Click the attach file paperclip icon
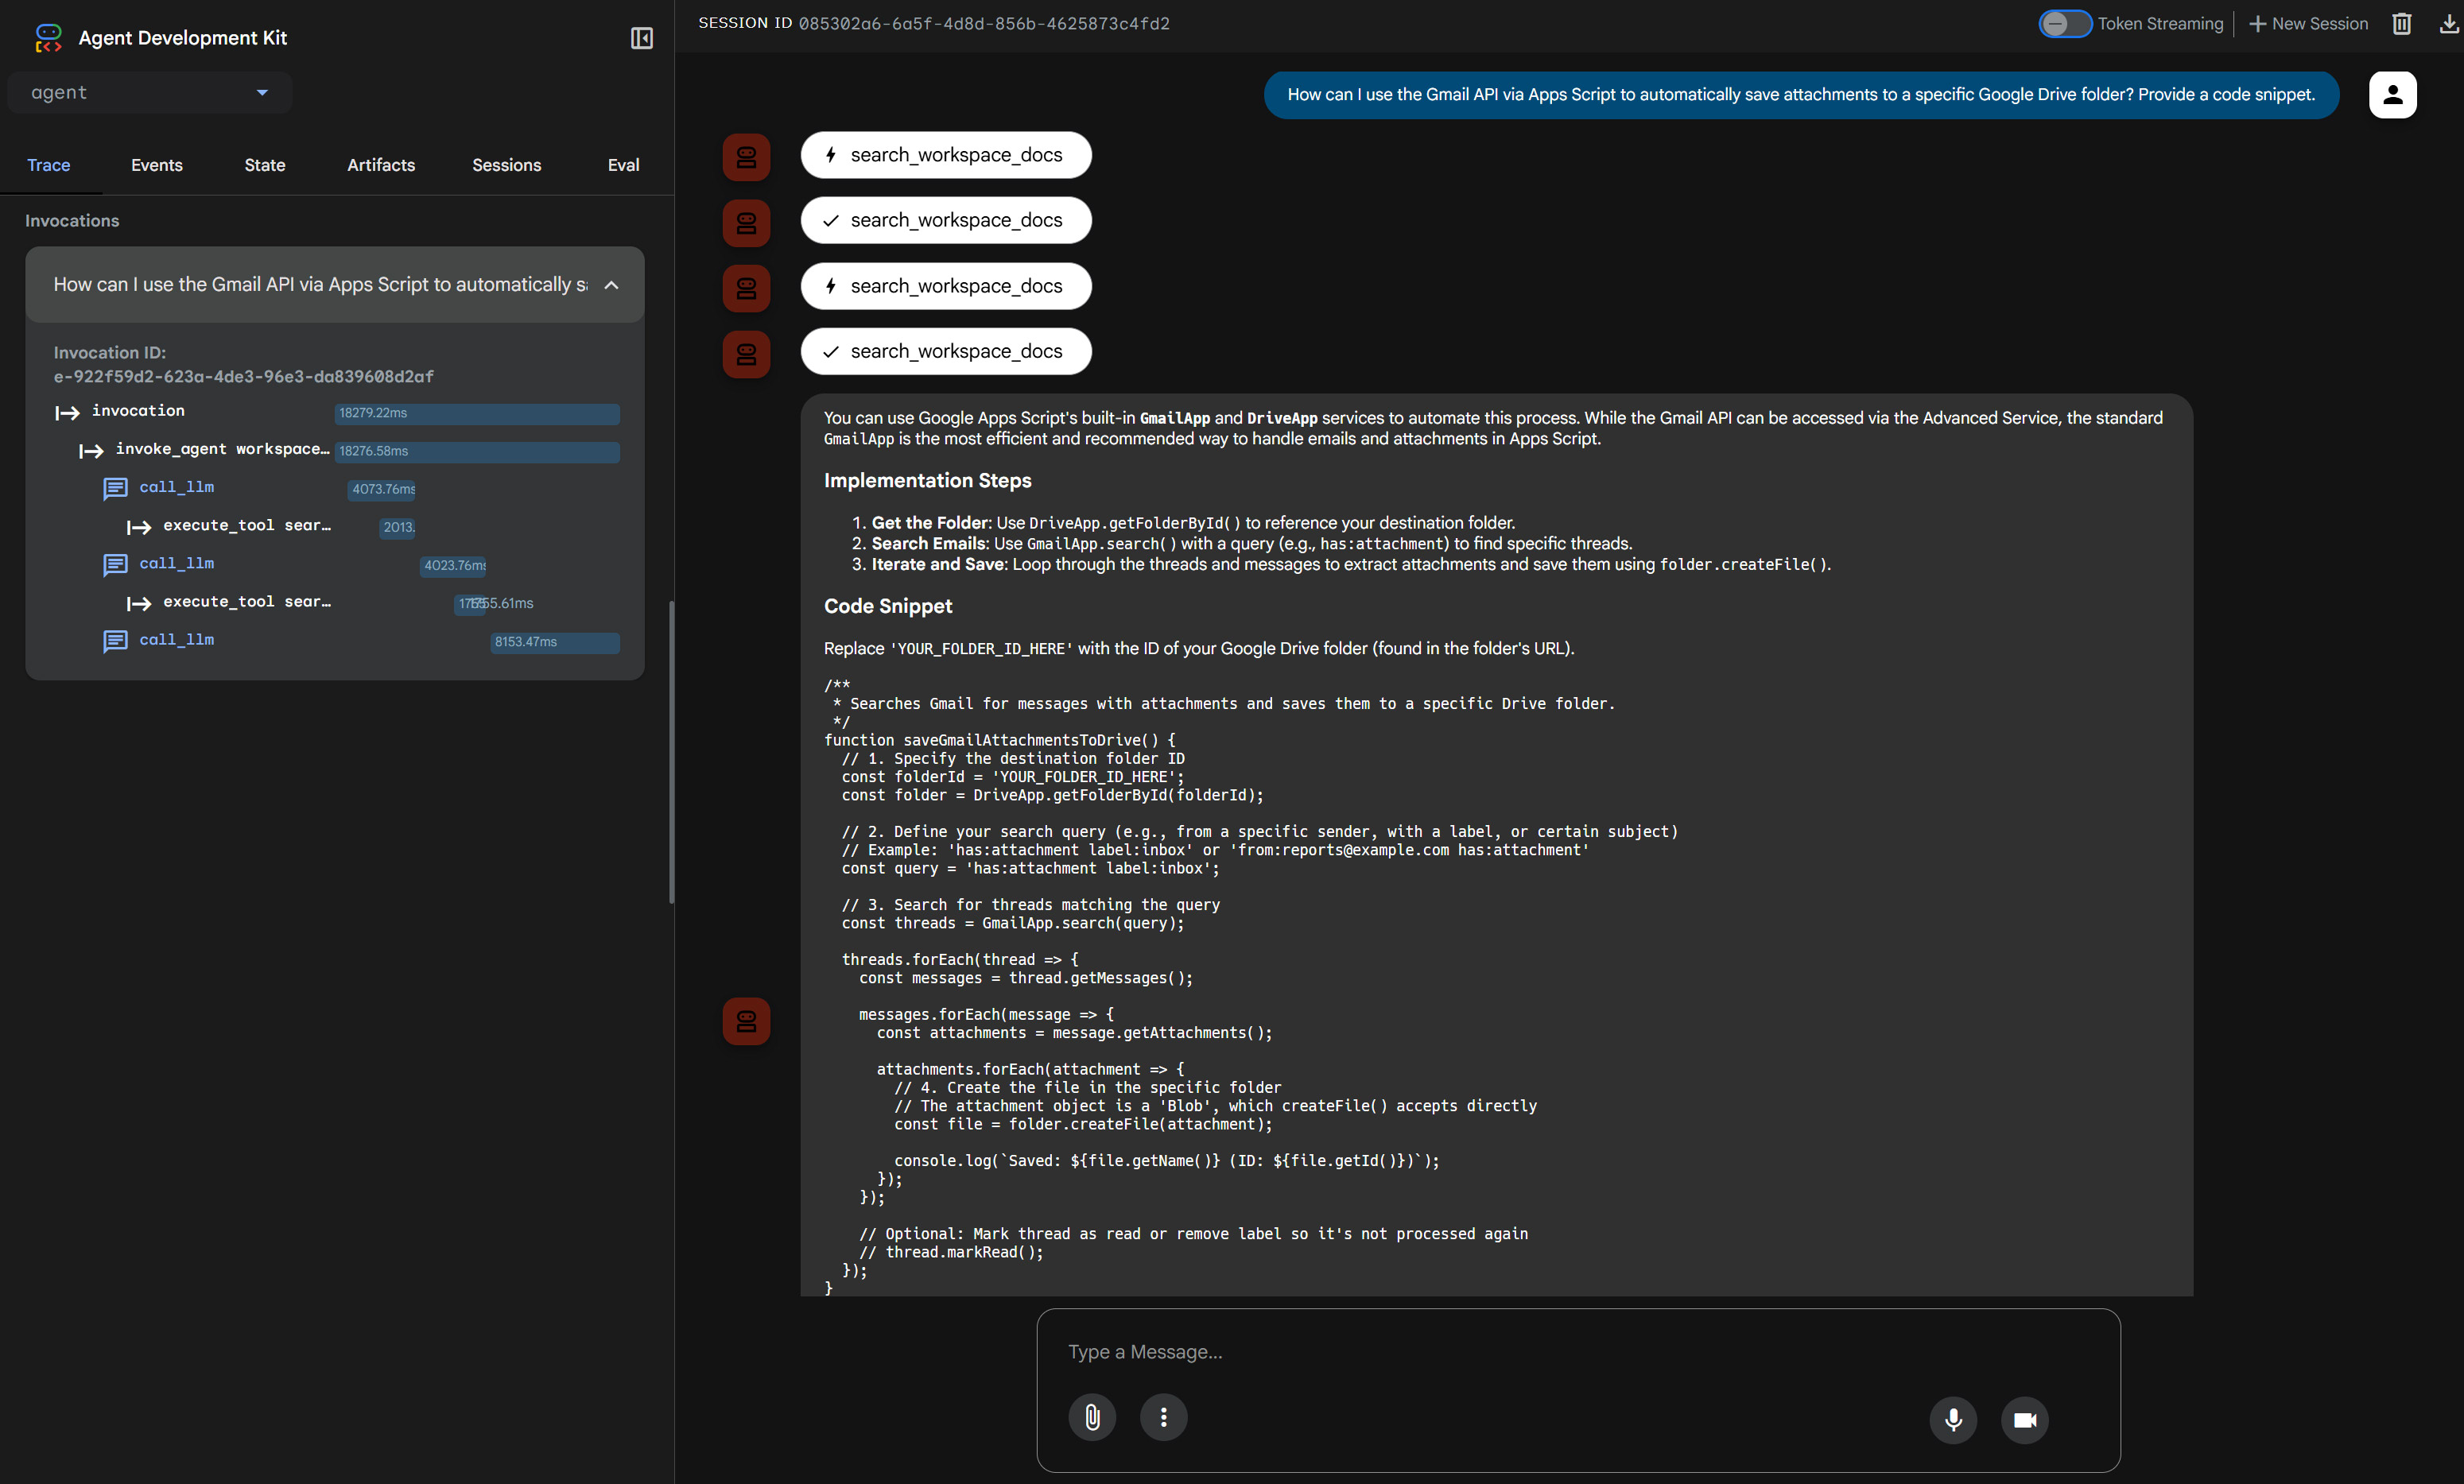 point(1092,1417)
